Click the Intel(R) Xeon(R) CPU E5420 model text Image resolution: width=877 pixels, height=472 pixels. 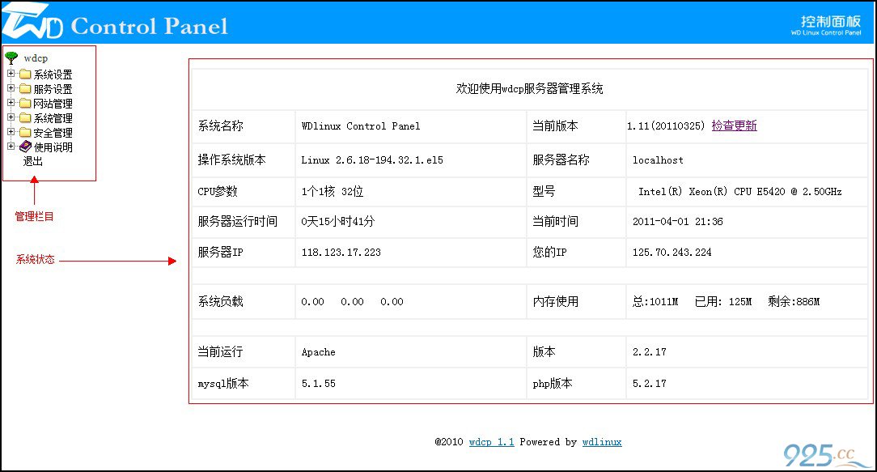tap(740, 192)
